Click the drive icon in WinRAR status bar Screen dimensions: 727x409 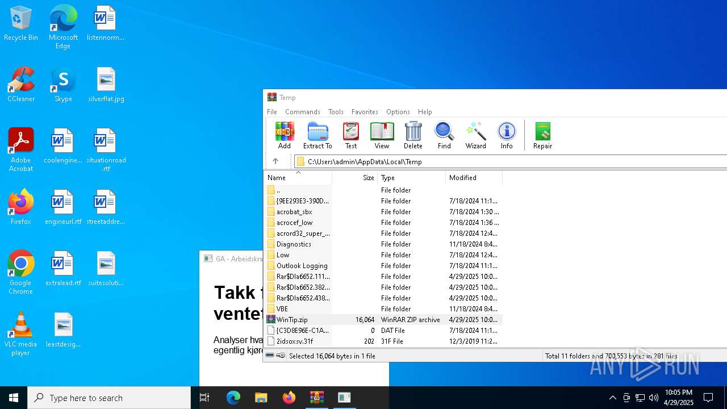tap(270, 356)
